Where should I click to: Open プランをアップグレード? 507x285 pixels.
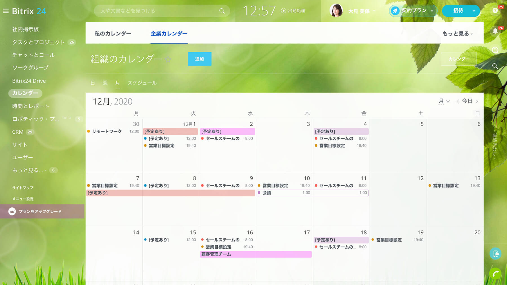click(42, 211)
